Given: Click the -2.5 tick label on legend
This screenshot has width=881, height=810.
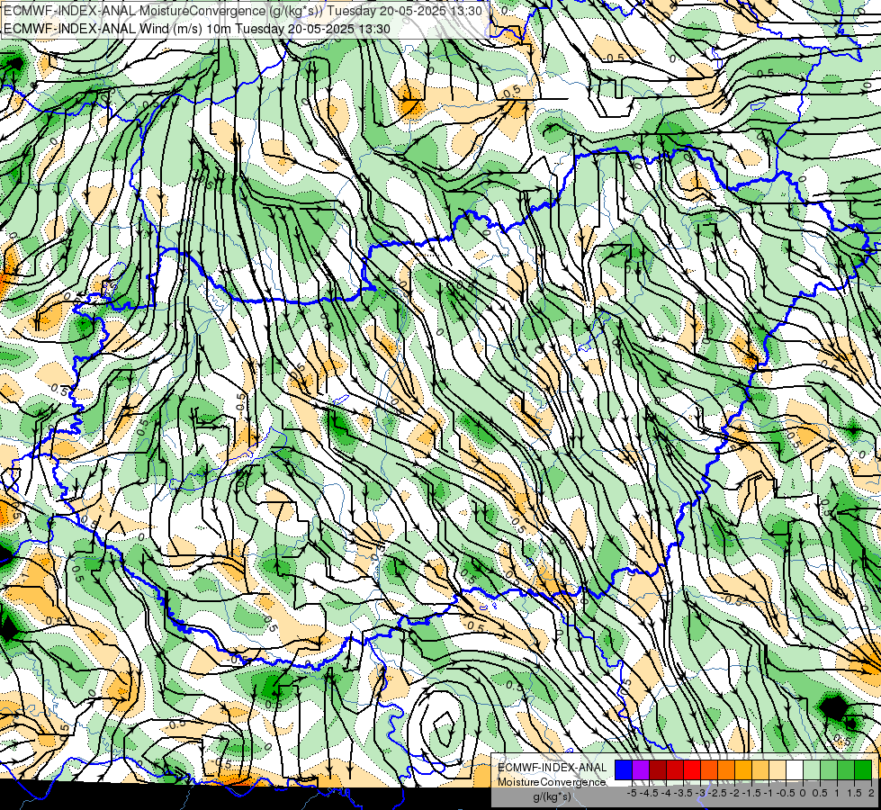Looking at the screenshot, I should coord(717,793).
